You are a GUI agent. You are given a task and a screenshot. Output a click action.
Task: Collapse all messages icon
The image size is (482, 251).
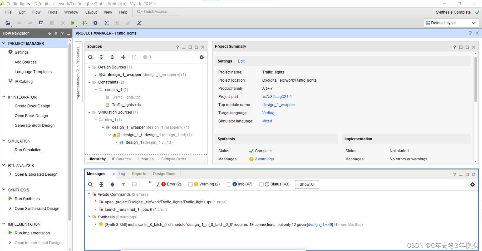click(101, 184)
